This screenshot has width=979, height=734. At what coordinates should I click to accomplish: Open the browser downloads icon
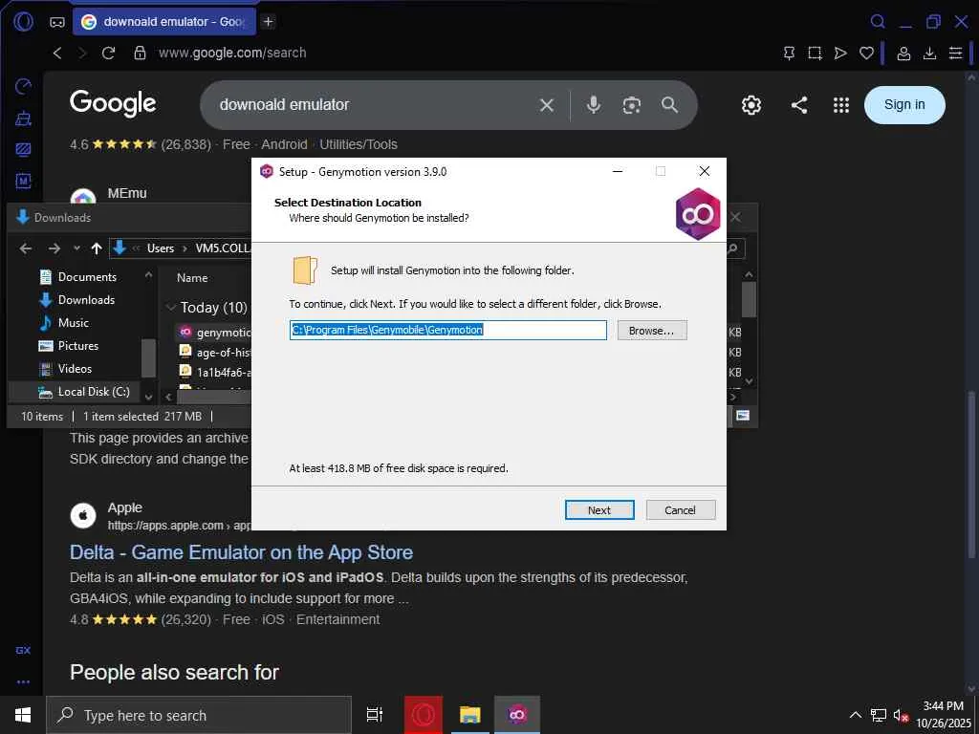tap(929, 54)
